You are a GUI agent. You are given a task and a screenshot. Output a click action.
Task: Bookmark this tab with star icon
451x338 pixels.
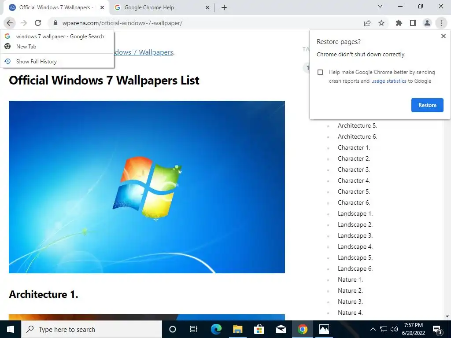(x=381, y=23)
